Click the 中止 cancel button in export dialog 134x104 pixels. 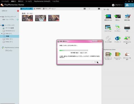[96, 62]
